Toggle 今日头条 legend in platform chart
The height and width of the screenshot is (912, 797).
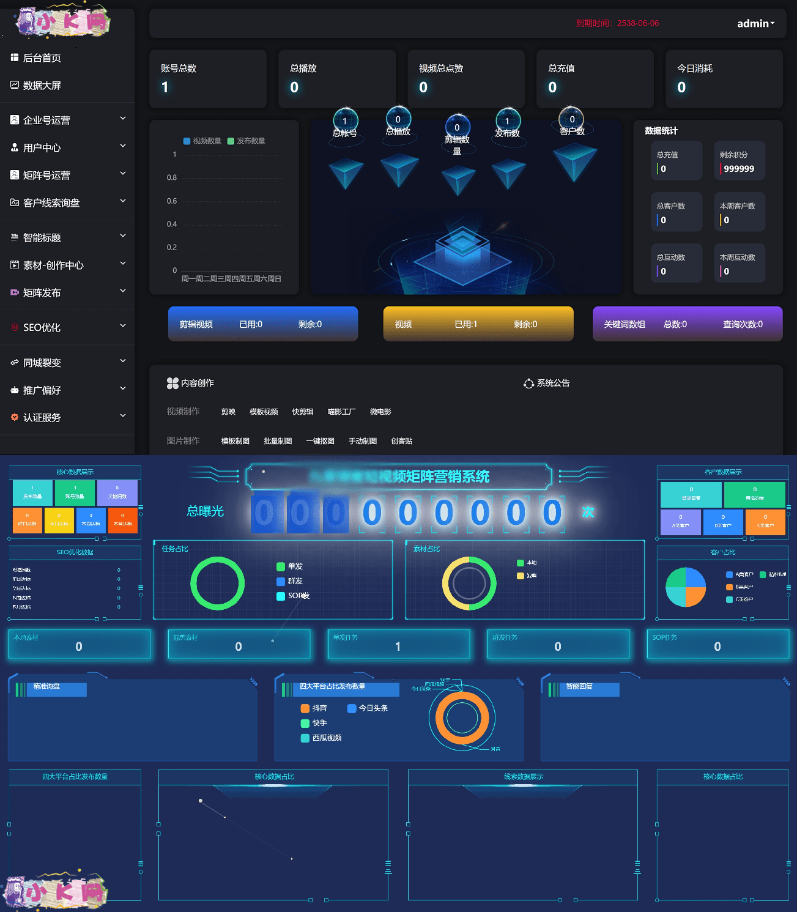point(368,708)
